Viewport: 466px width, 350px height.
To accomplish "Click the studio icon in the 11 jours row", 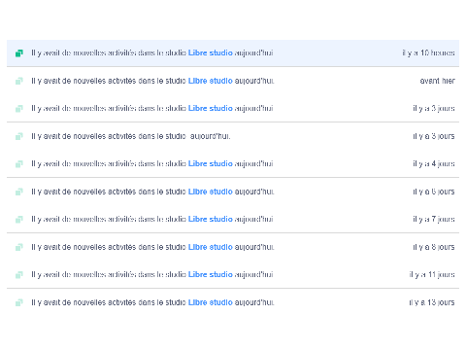I will pyautogui.click(x=19, y=275).
